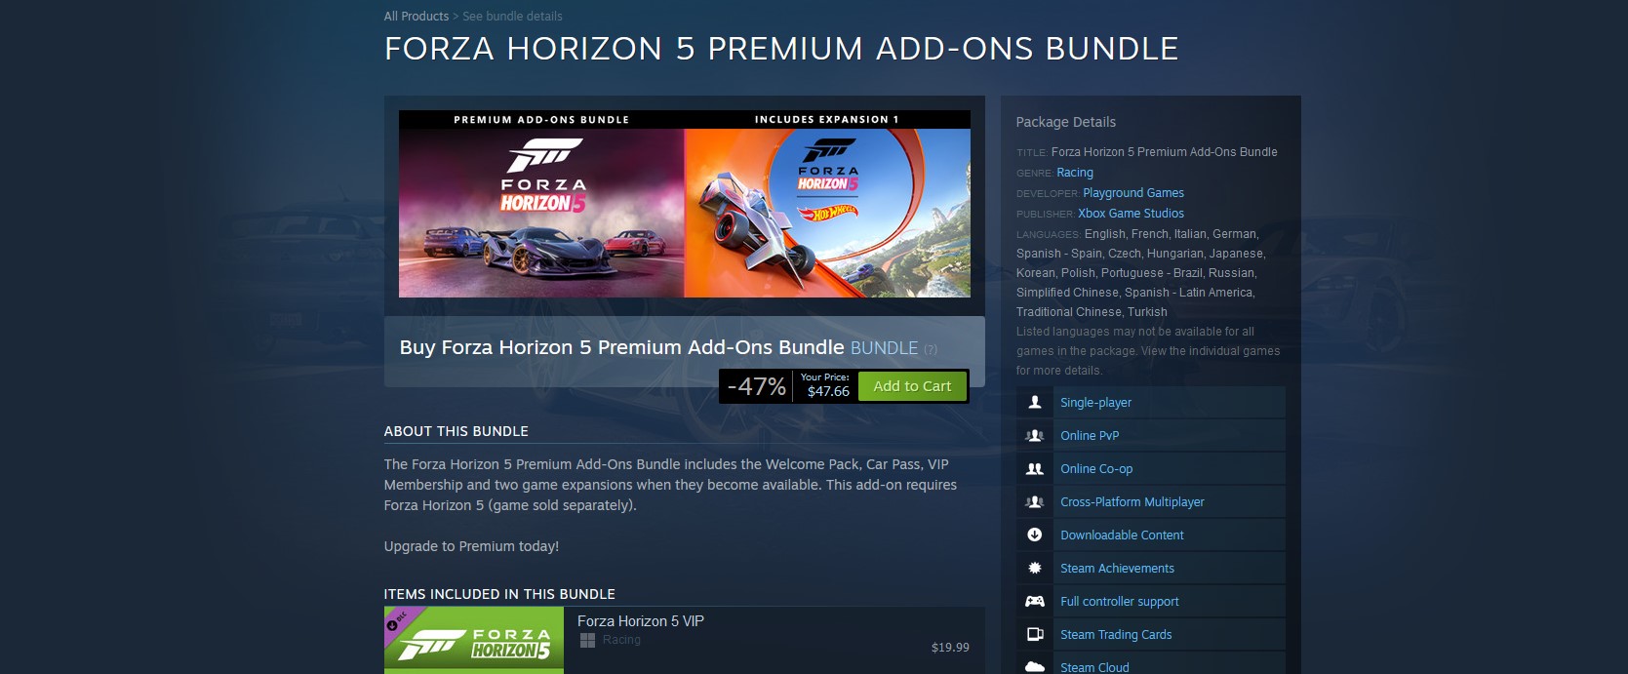
Task: Click the Steam Cloud icon
Action: pyautogui.click(x=1035, y=667)
